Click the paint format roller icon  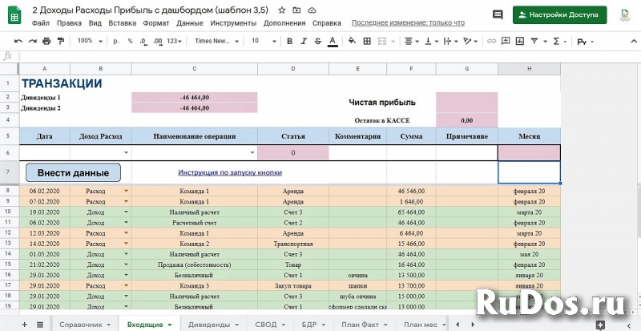pyautogui.click(x=61, y=41)
